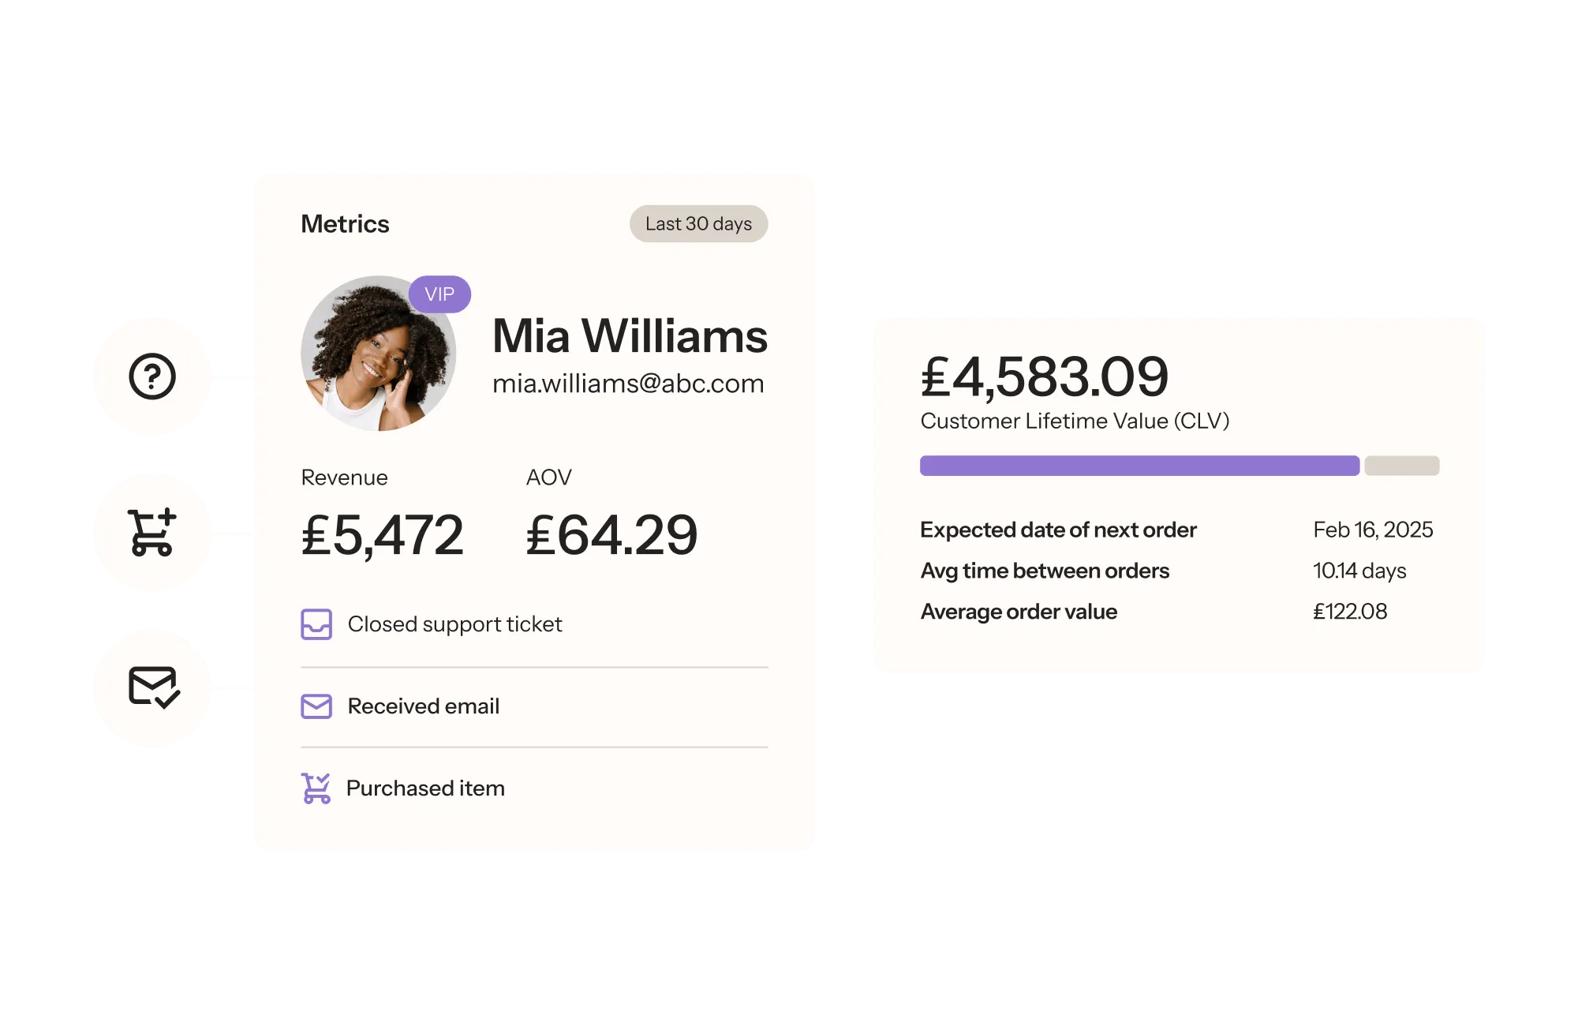Select the Closed support ticket entry
Image resolution: width=1578 pixels, height=1026 pixels.
coord(454,624)
